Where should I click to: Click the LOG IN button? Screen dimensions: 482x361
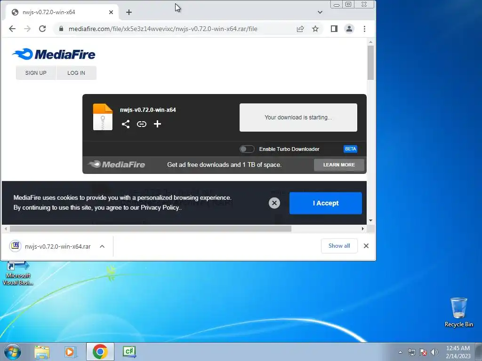[x=76, y=73]
